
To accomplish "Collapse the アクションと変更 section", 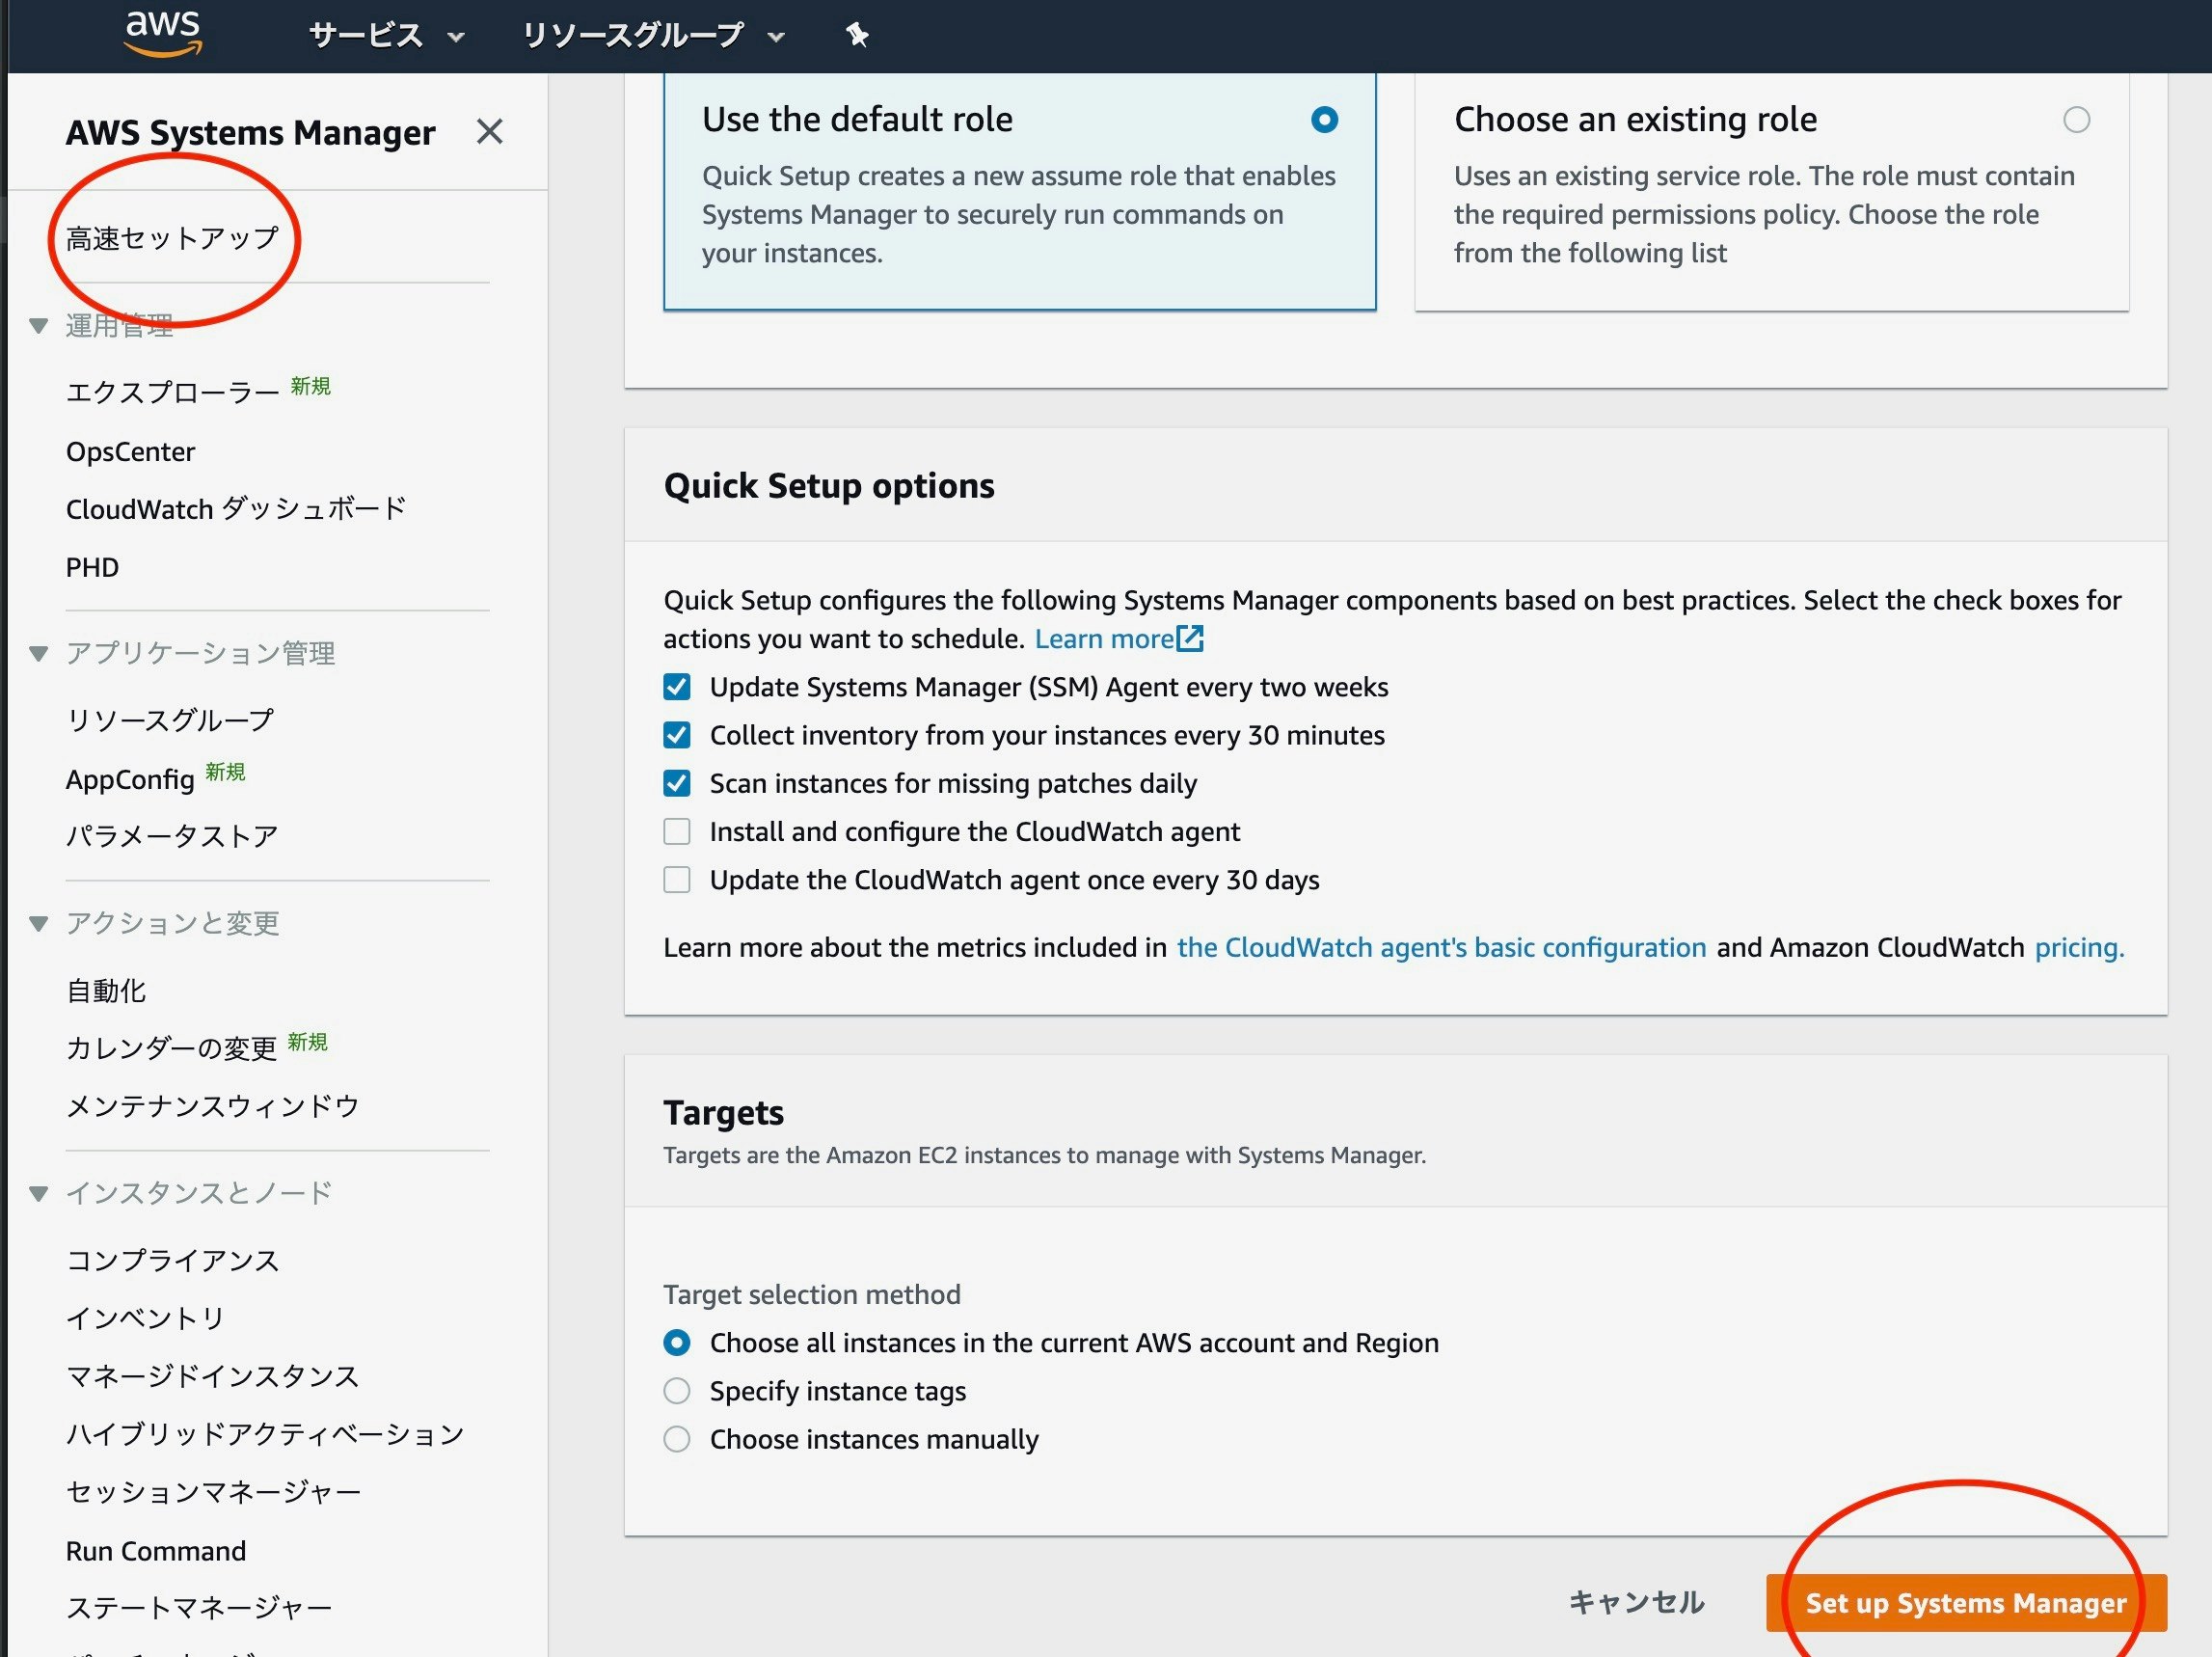I will tap(39, 923).
